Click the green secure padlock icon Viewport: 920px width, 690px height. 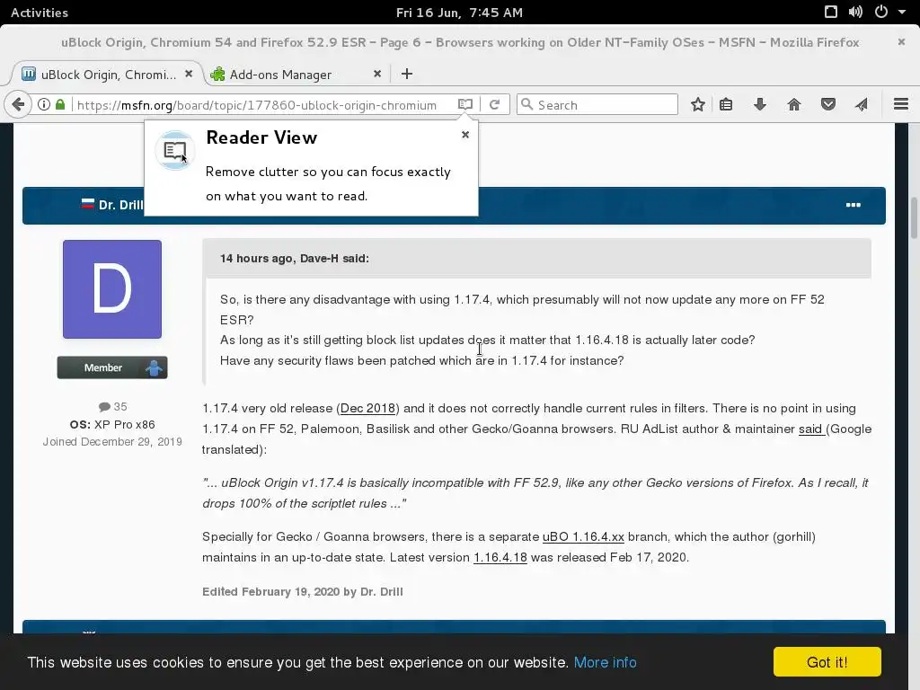60,104
